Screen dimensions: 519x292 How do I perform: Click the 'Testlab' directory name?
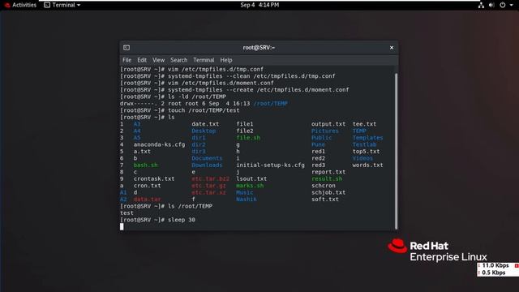pos(364,144)
